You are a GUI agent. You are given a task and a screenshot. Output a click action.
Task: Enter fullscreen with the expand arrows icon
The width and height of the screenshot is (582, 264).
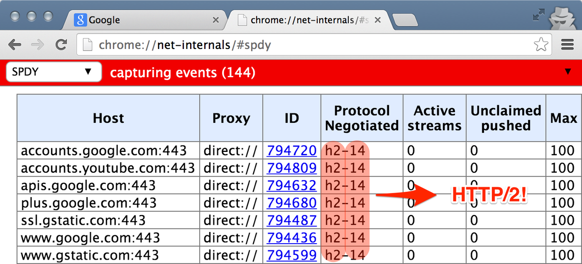pos(538,15)
